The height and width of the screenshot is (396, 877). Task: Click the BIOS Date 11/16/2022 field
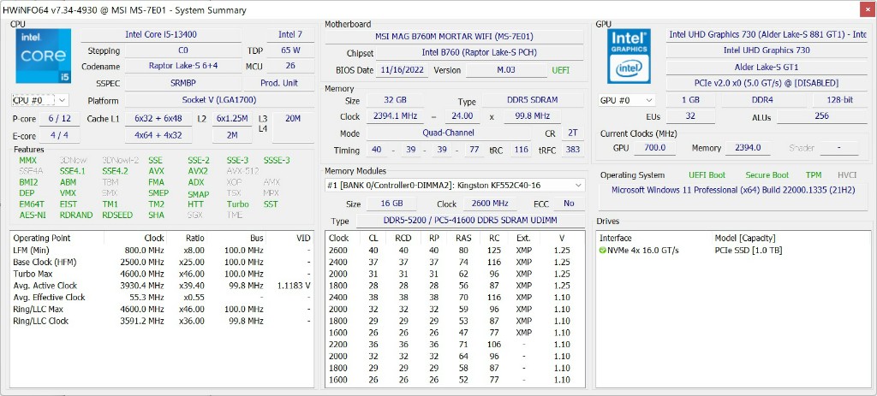tap(403, 70)
